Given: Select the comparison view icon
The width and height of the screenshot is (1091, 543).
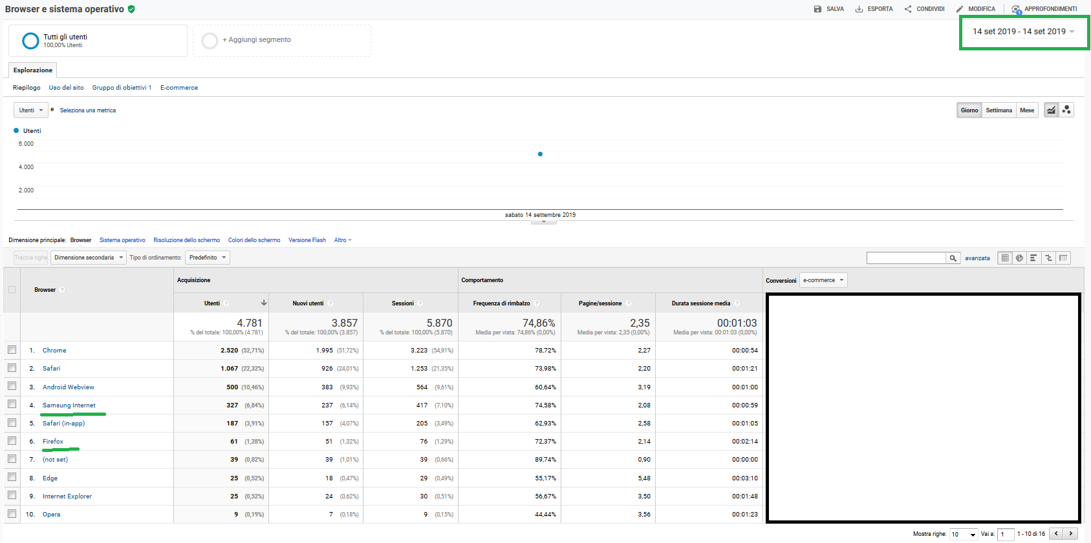Looking at the screenshot, I should [1048, 258].
